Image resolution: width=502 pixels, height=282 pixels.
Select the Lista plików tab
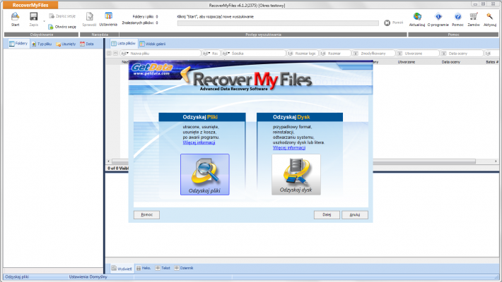point(123,44)
